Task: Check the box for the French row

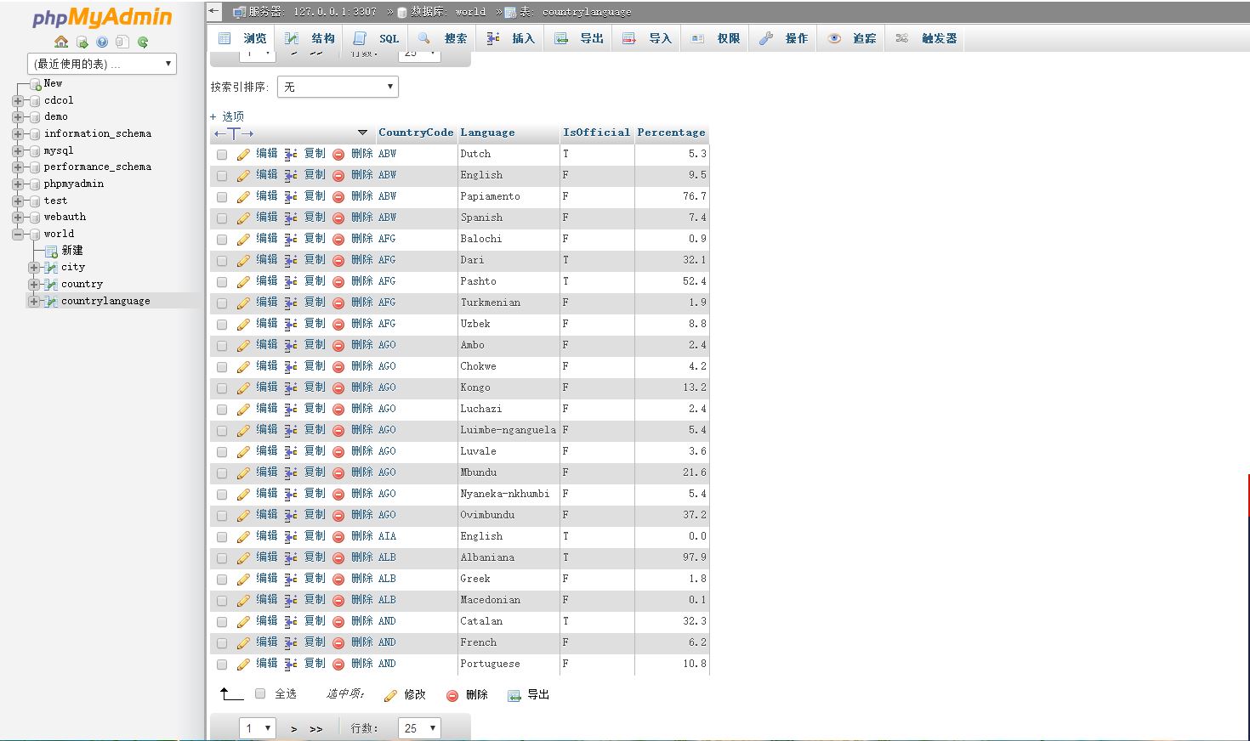Action: click(x=222, y=643)
